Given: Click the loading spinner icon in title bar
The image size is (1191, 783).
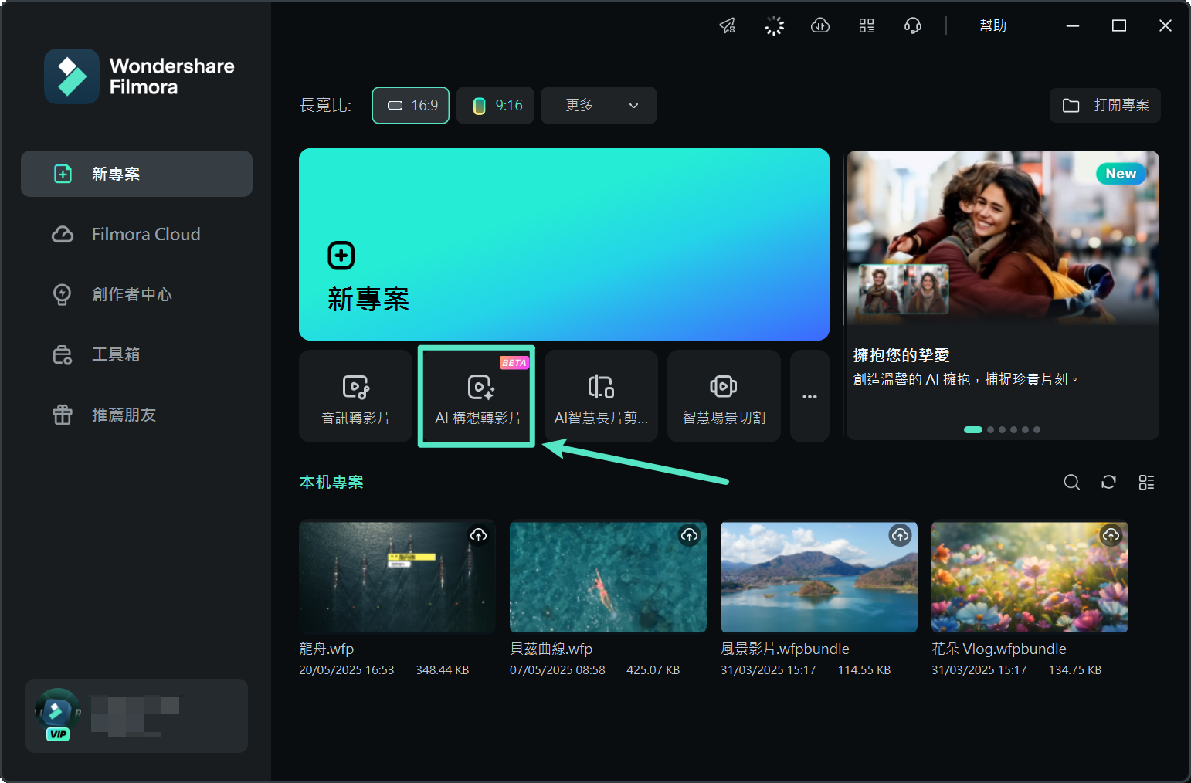Looking at the screenshot, I should pyautogui.click(x=774, y=25).
